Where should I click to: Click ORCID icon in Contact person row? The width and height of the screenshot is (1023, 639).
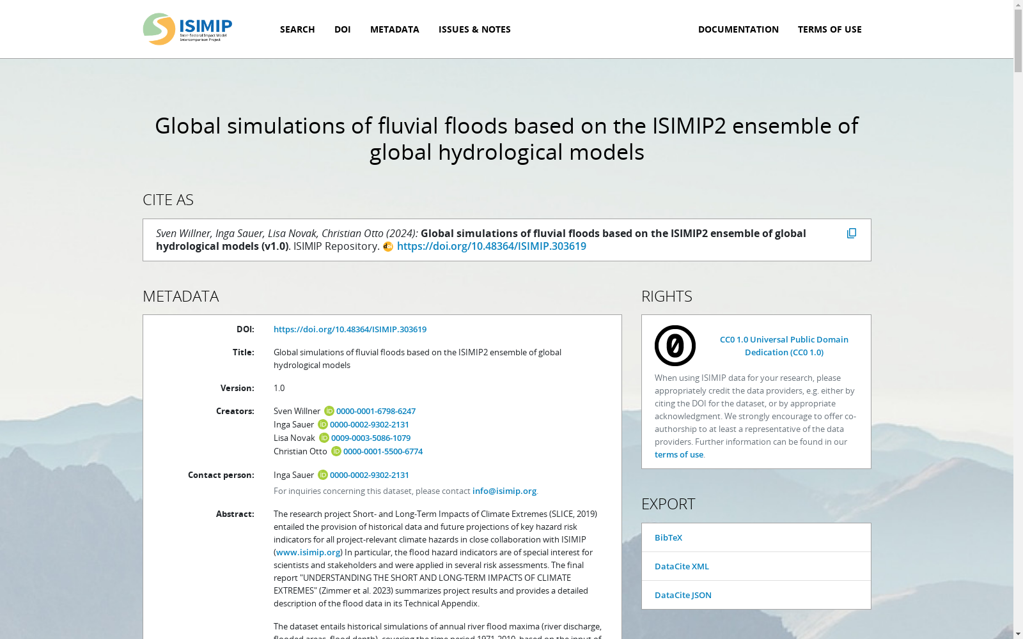click(323, 475)
